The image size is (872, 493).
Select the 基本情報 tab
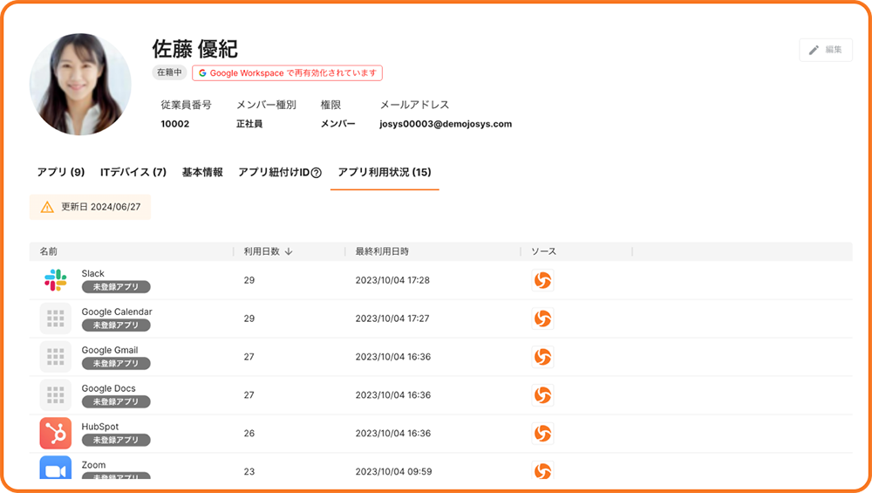(202, 172)
